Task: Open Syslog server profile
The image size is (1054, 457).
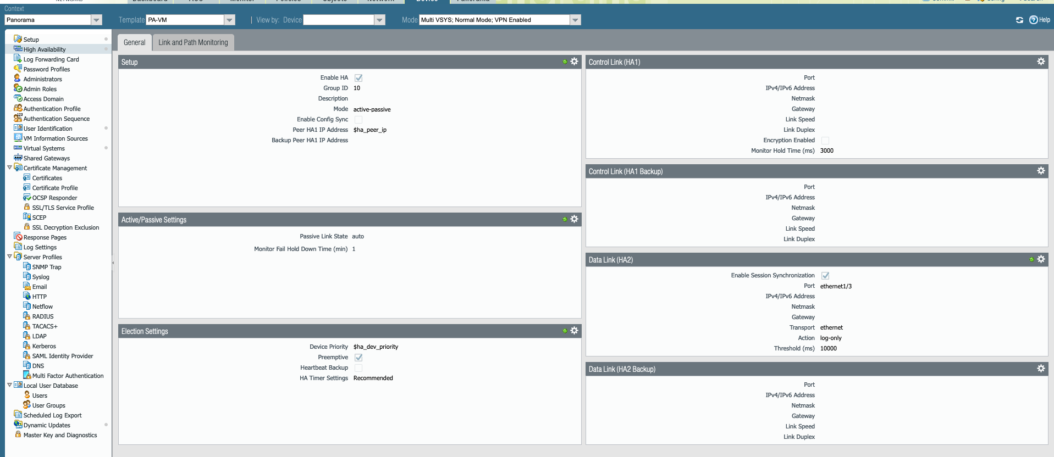Action: tap(41, 277)
